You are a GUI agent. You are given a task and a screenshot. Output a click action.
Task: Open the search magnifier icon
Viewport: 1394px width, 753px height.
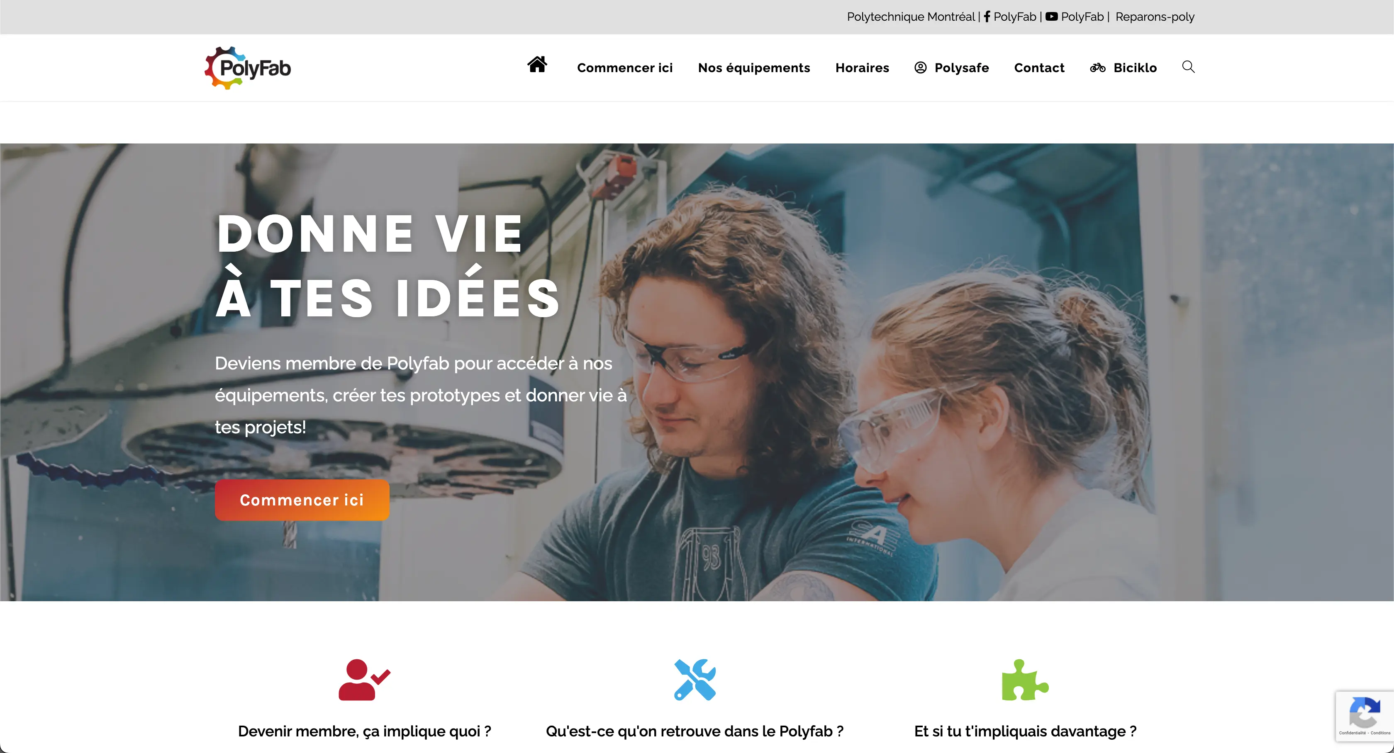coord(1188,66)
